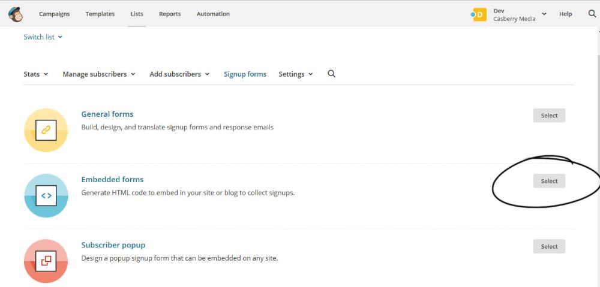Go to the Campaigns tab
This screenshot has height=287, width=600.
tap(55, 14)
